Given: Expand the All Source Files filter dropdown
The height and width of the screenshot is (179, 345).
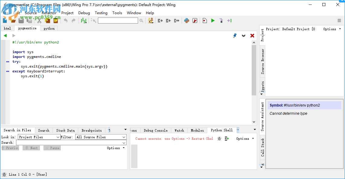Looking at the screenshot, I should click(x=123, y=137).
